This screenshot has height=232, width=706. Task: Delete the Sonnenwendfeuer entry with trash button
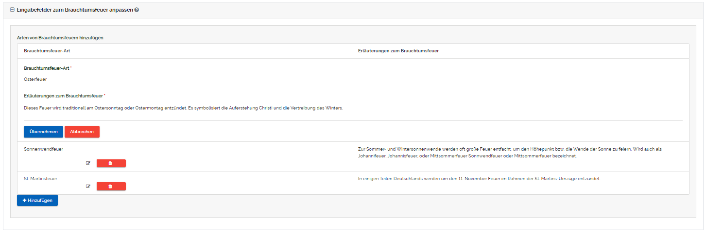coord(111,163)
